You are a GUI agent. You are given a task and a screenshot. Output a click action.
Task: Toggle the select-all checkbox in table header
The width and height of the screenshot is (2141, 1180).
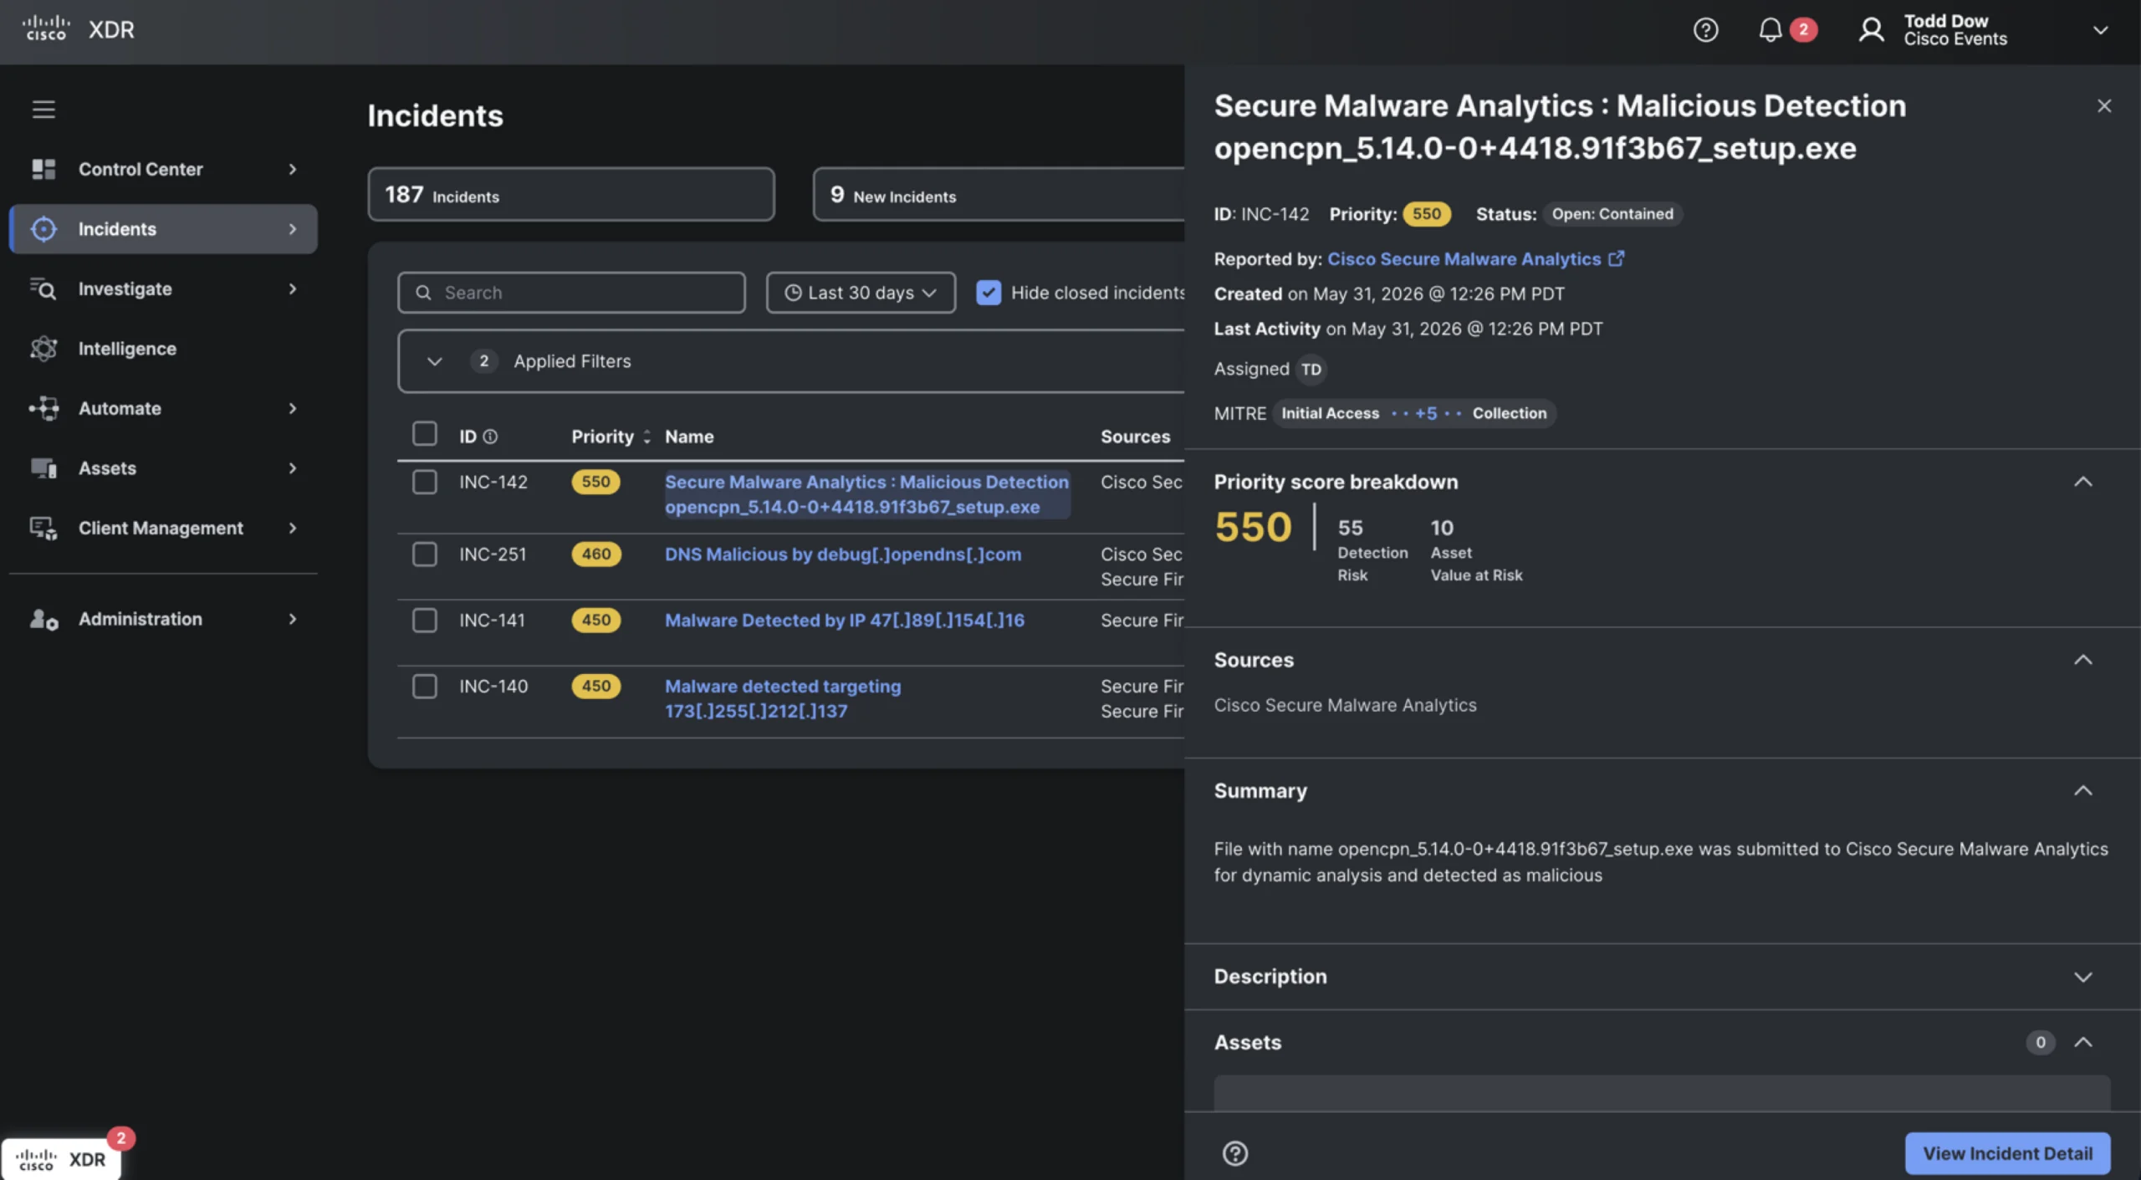click(425, 434)
